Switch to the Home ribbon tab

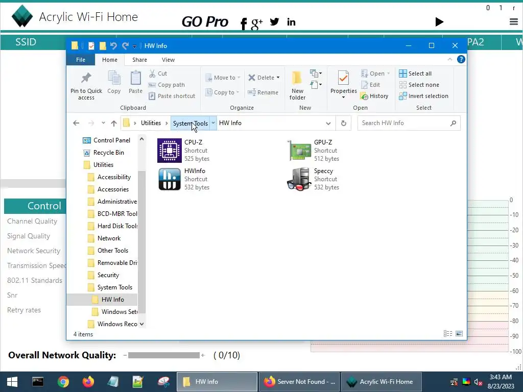click(110, 60)
